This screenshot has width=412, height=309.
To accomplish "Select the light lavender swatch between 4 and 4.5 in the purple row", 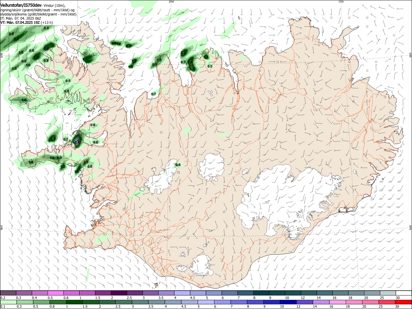I will point(182,293).
